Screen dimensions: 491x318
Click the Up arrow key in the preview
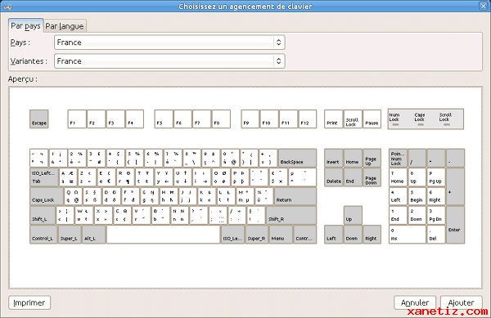[x=353, y=215]
